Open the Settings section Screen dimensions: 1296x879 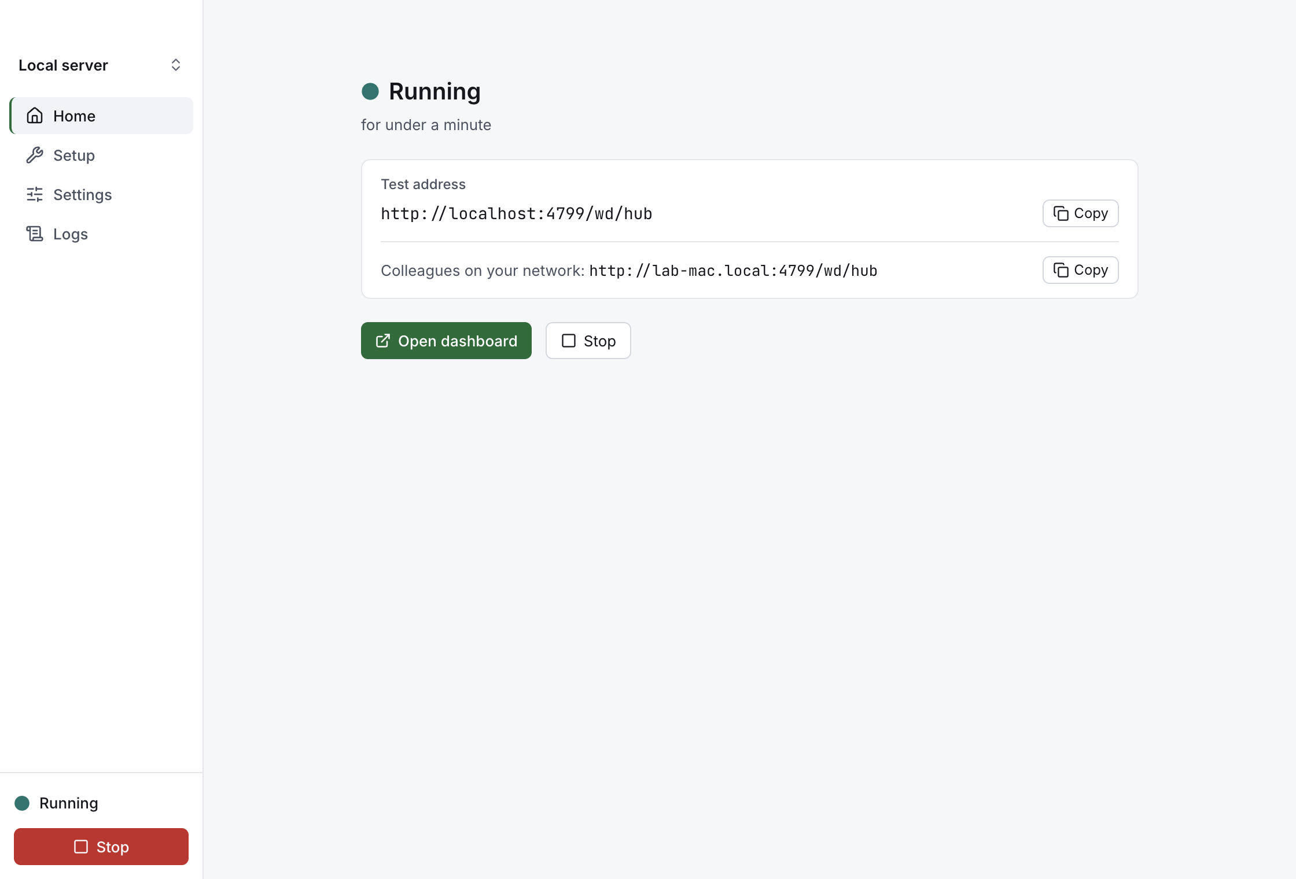coord(101,194)
